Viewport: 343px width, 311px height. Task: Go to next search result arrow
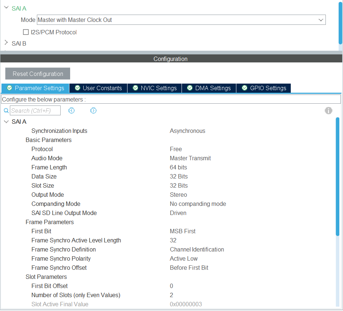(x=94, y=111)
